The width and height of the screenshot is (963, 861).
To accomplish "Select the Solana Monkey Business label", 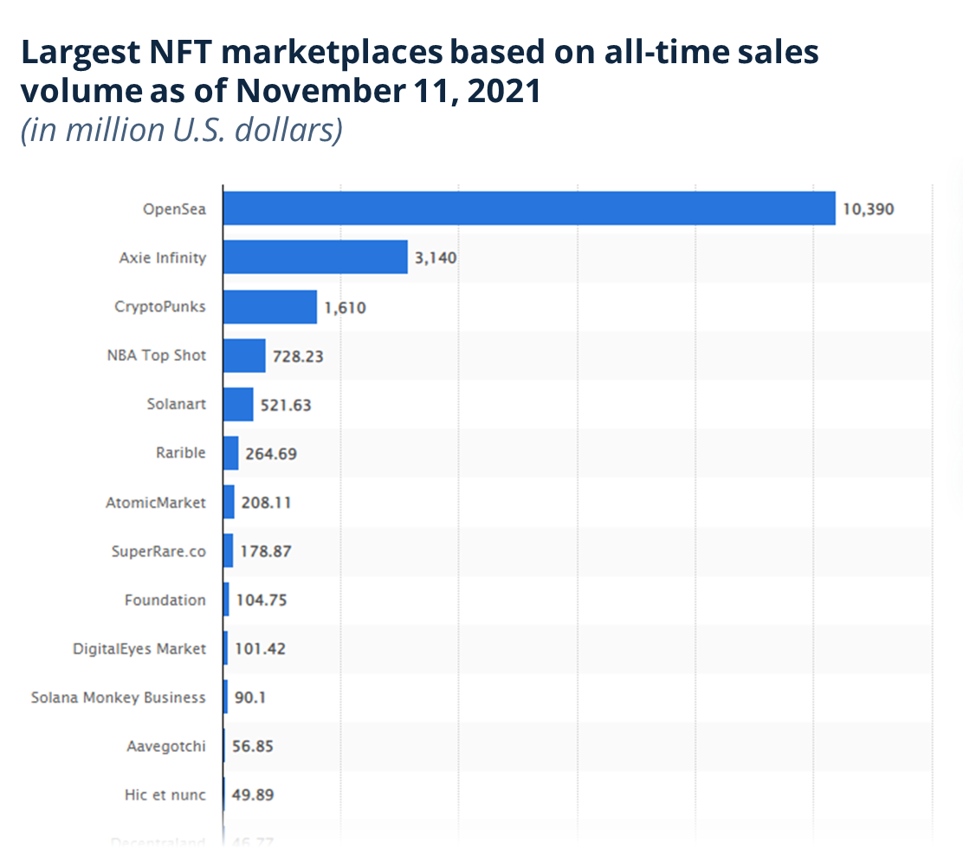I will tap(119, 697).
